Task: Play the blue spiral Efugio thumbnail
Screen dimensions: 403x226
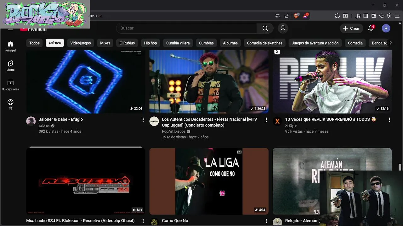Action: pyautogui.click(x=86, y=82)
